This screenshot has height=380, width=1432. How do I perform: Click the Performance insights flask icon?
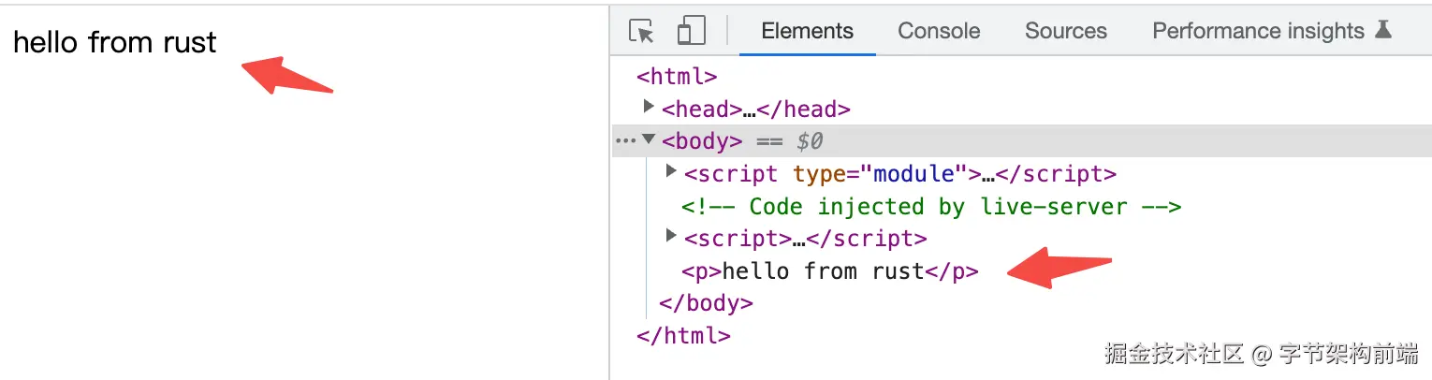tap(1383, 30)
